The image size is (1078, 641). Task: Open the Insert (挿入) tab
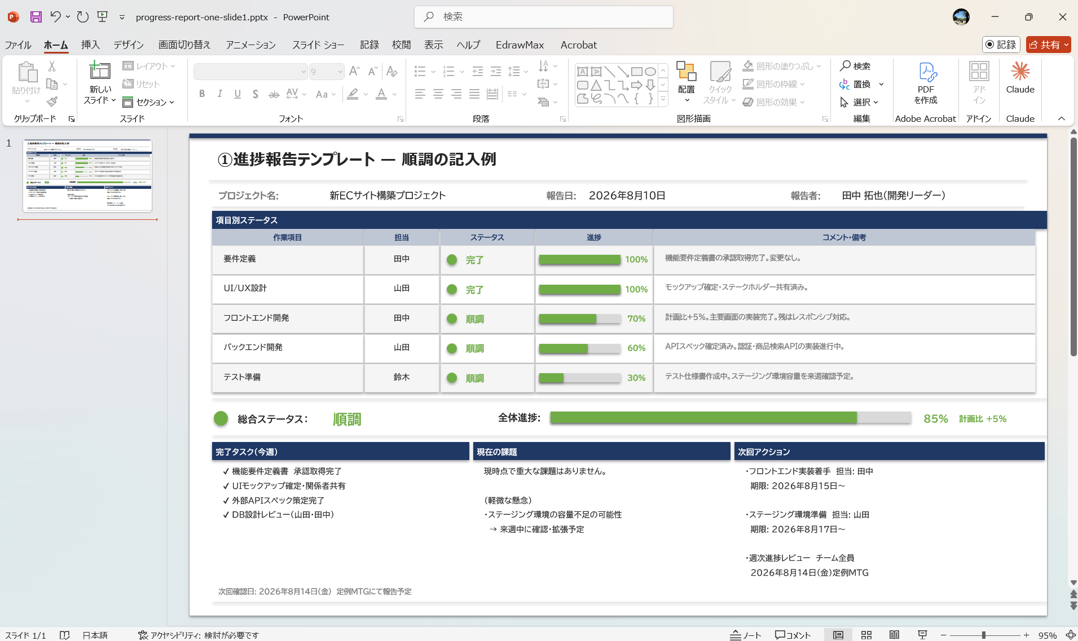(x=90, y=45)
